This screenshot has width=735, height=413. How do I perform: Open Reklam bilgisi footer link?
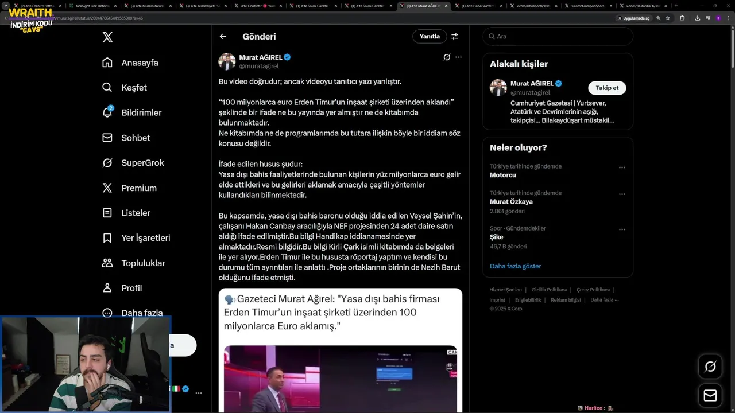tap(566, 300)
